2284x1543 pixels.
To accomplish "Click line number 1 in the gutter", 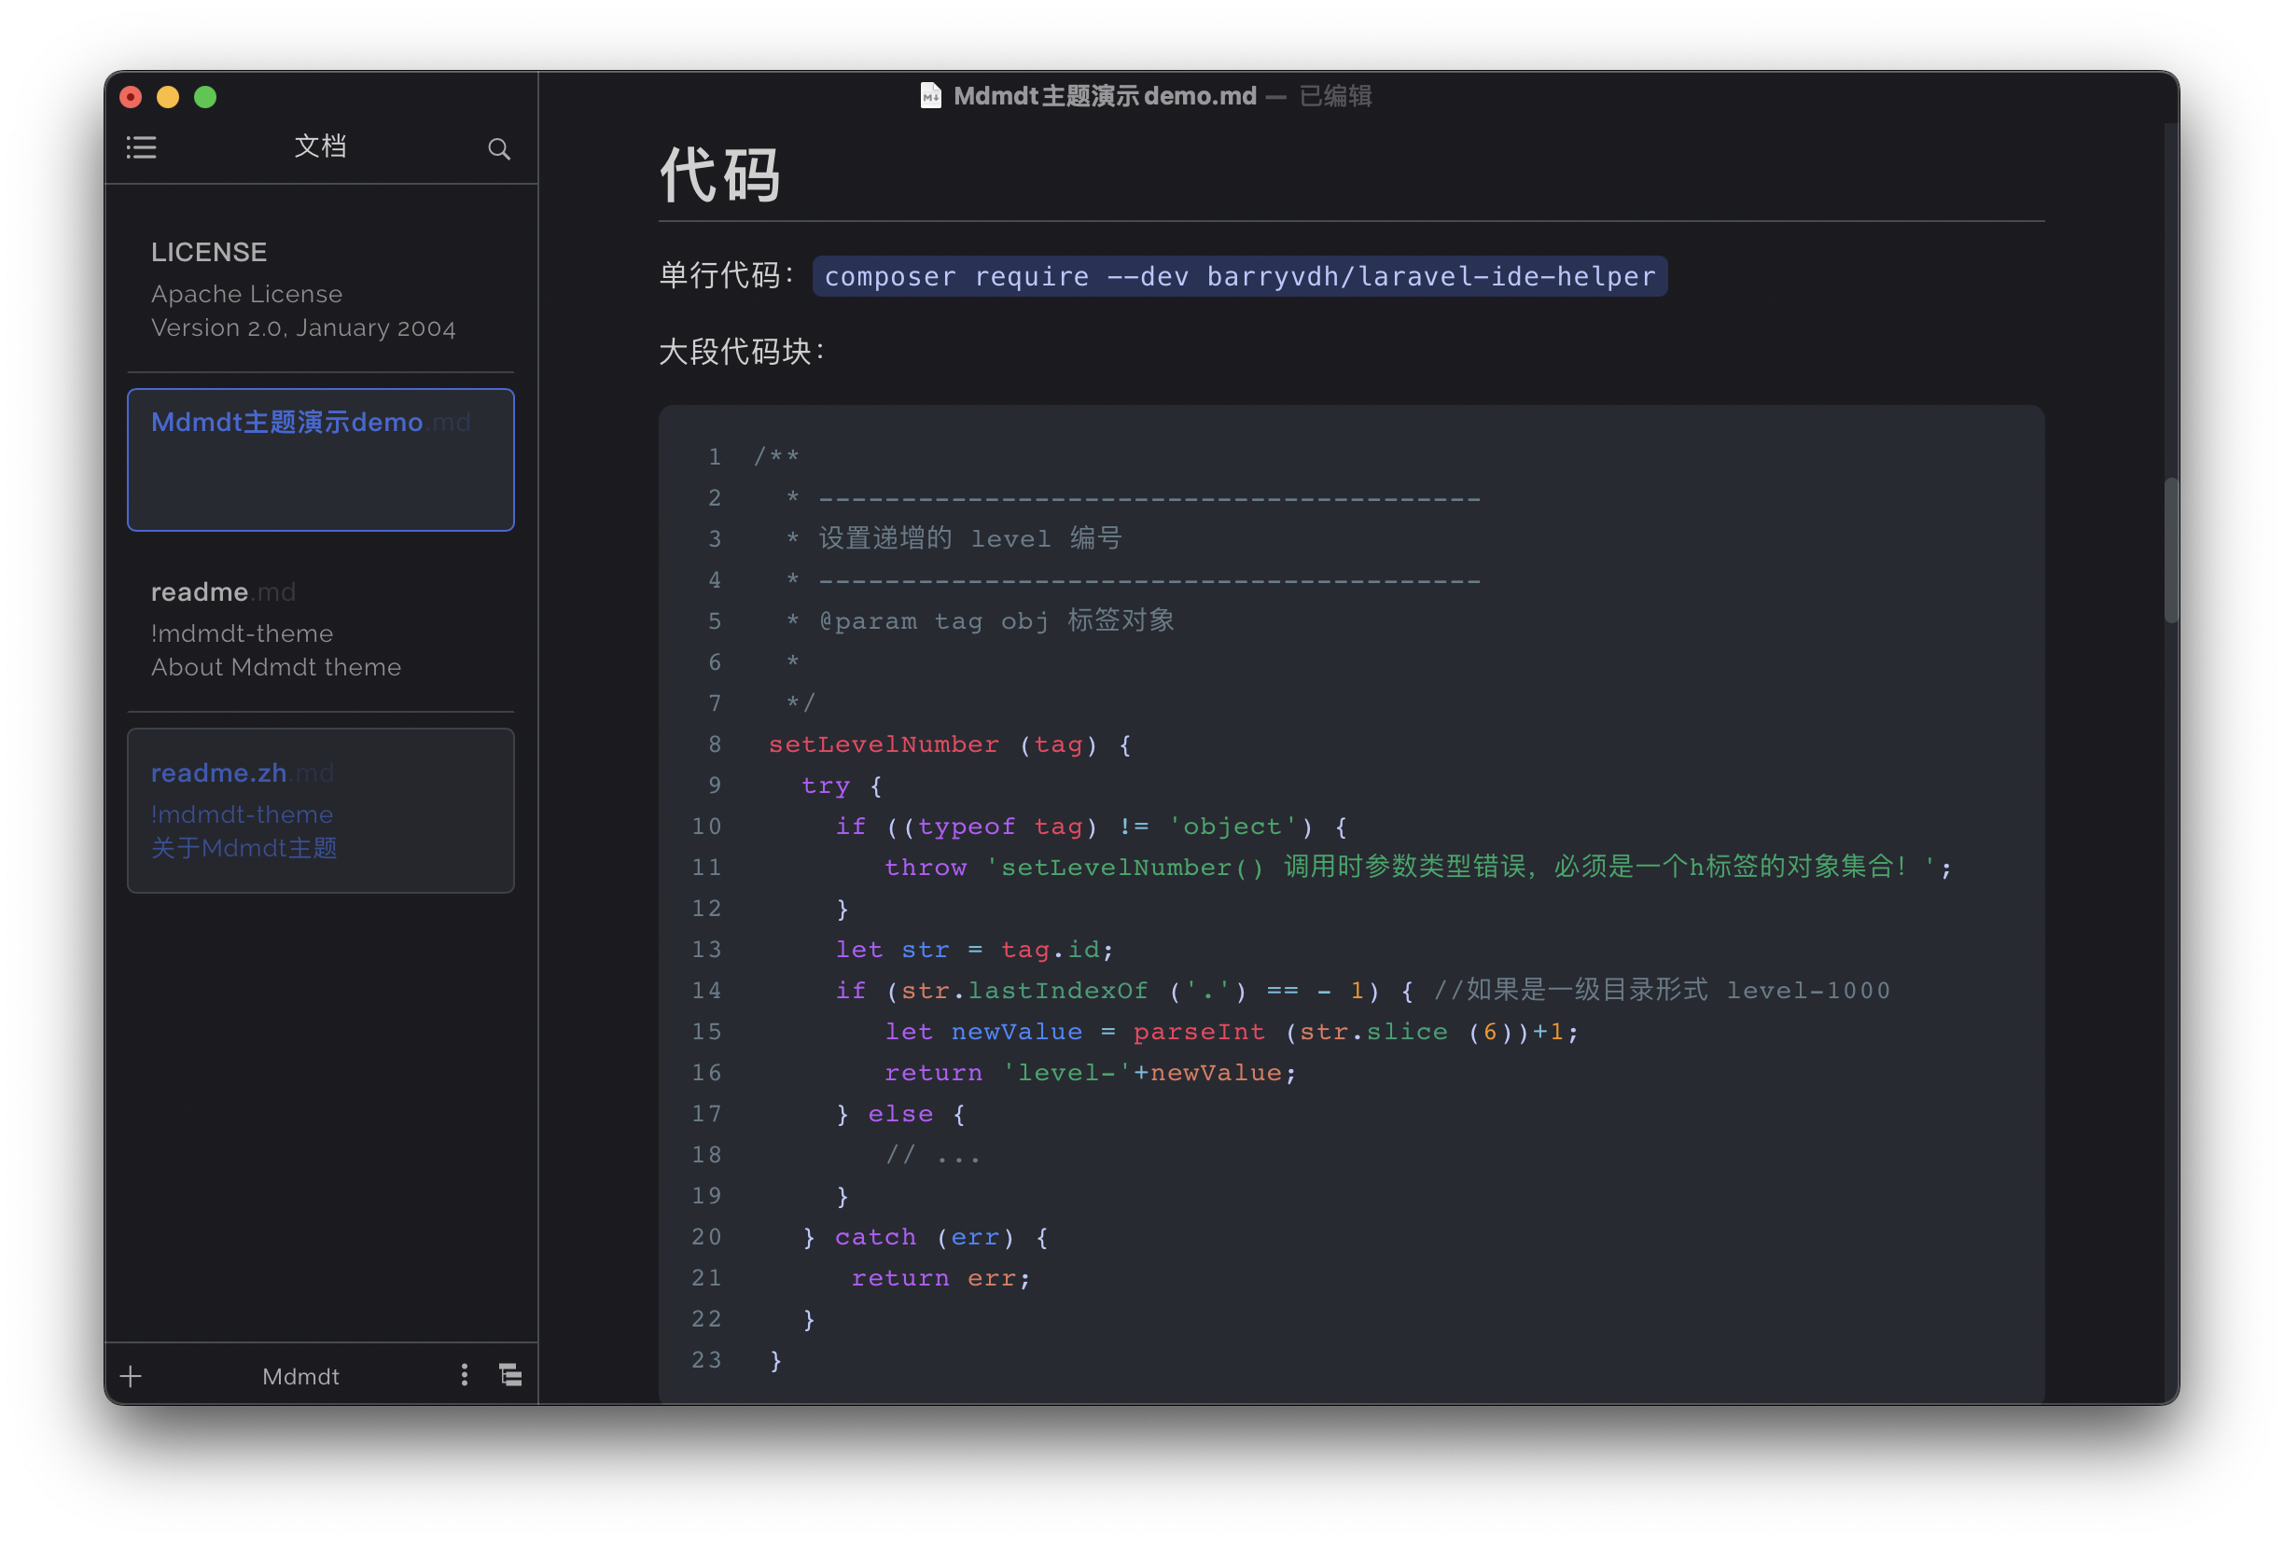I will (715, 457).
